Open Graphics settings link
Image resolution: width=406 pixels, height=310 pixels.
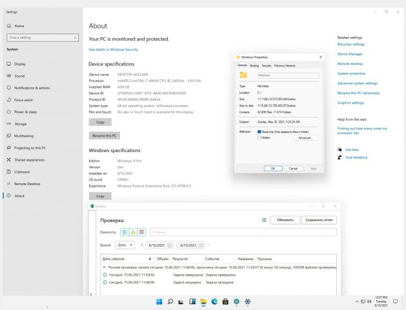(350, 103)
